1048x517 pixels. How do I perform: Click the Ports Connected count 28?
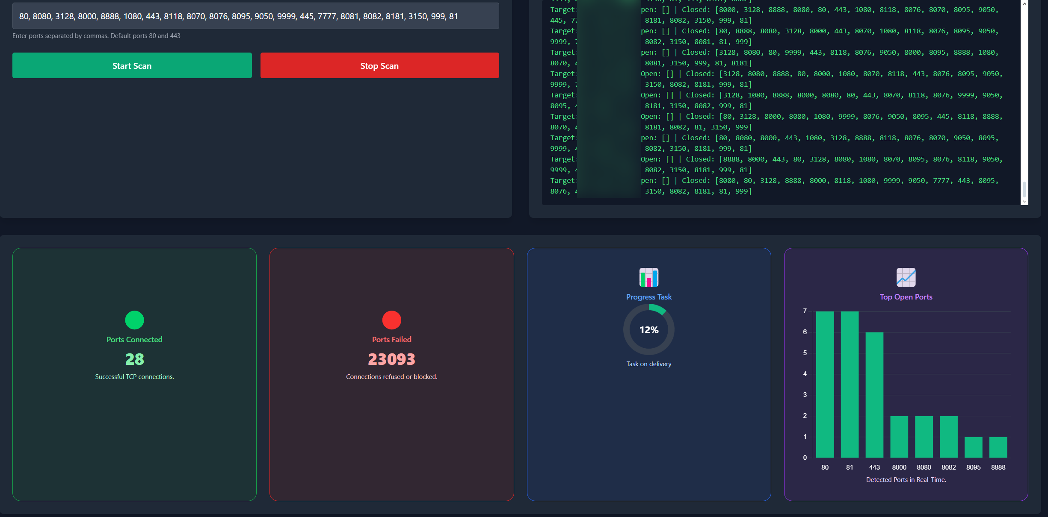coord(134,359)
